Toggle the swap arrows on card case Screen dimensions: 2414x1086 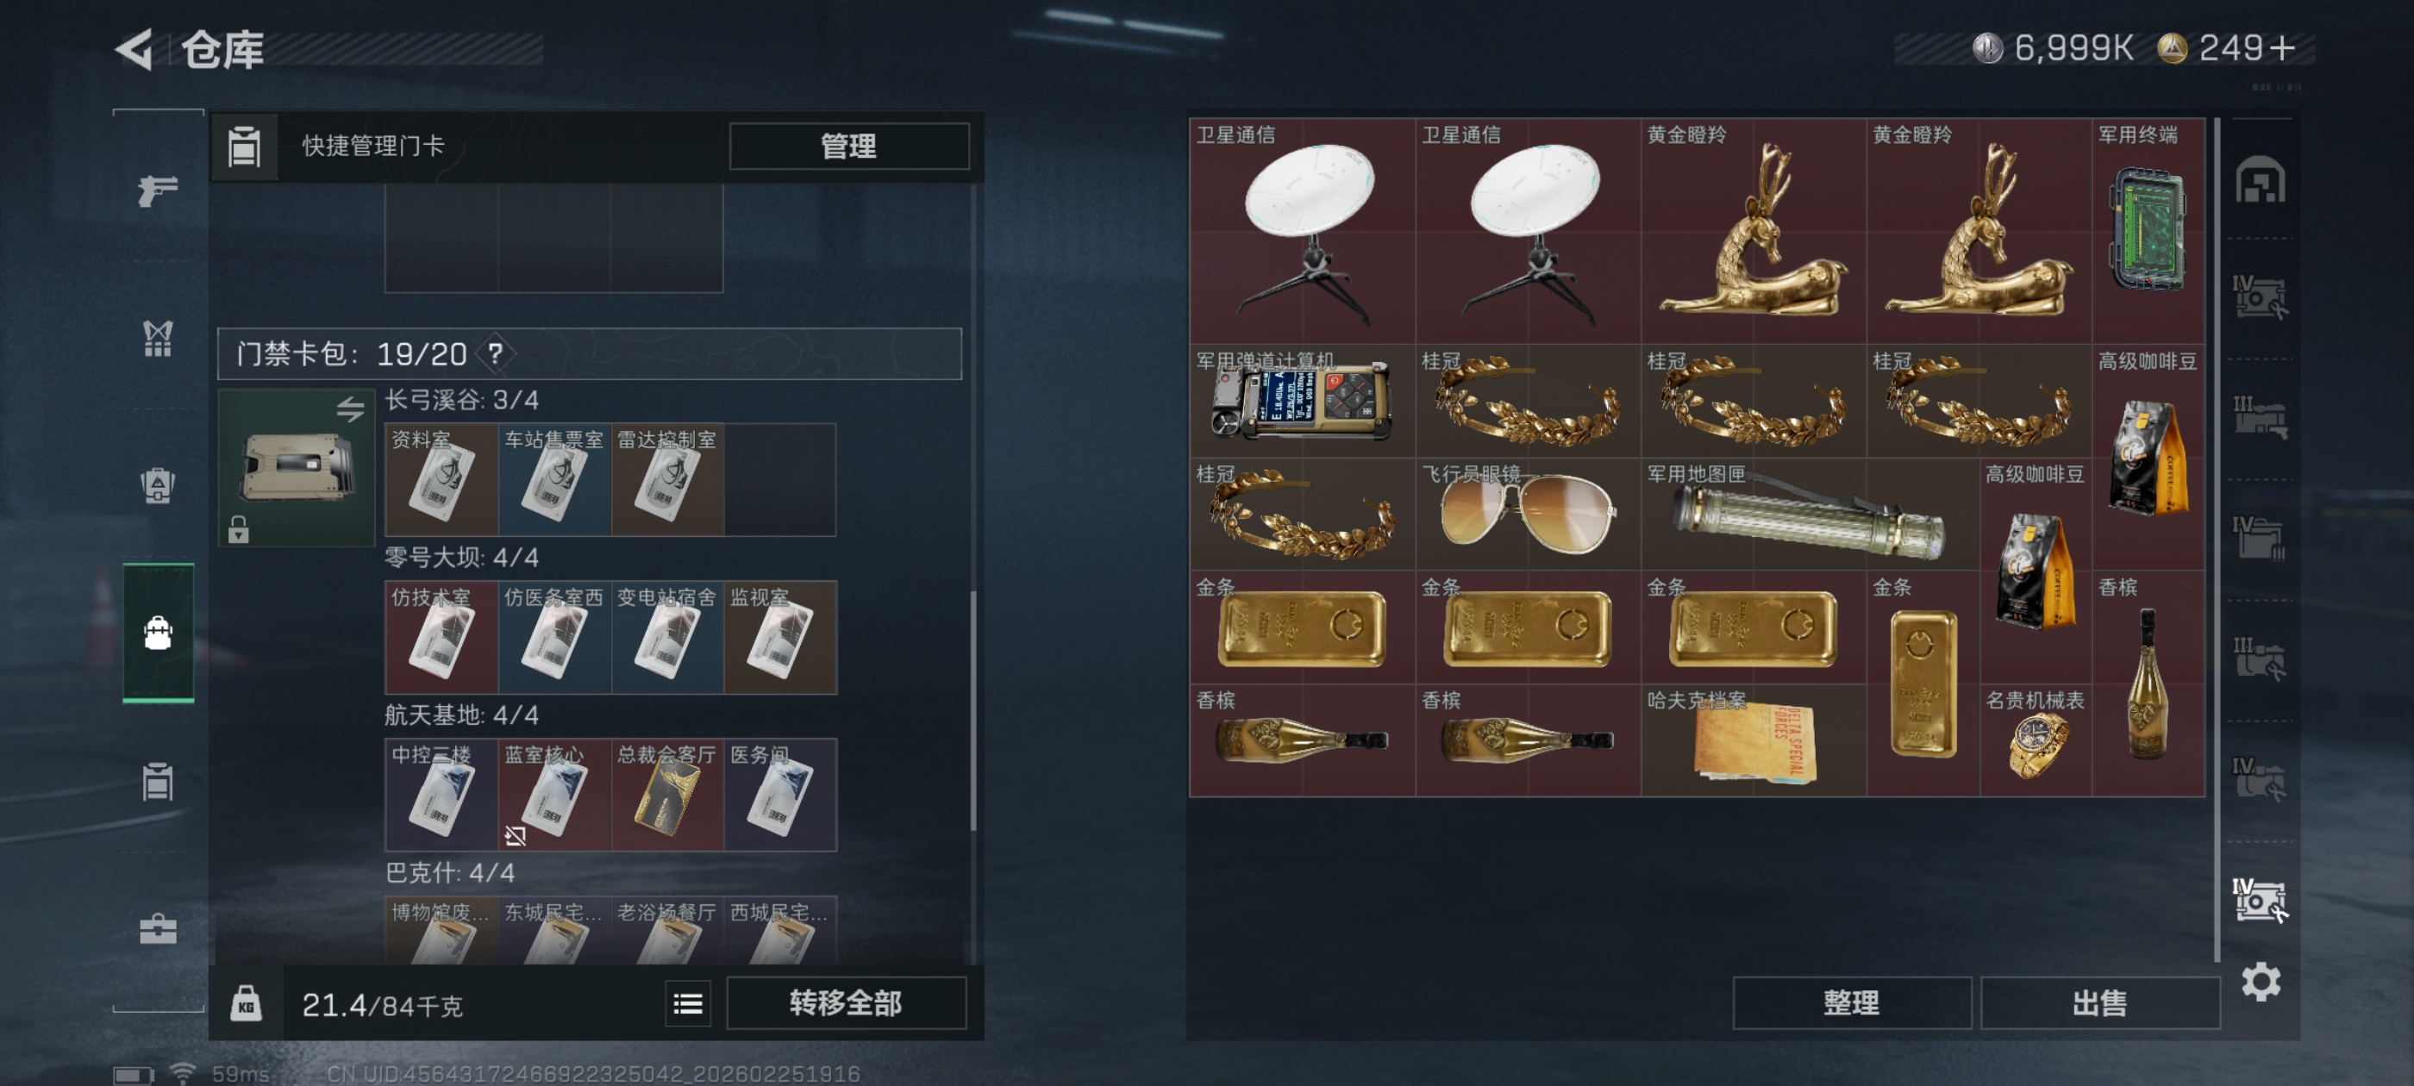[351, 409]
